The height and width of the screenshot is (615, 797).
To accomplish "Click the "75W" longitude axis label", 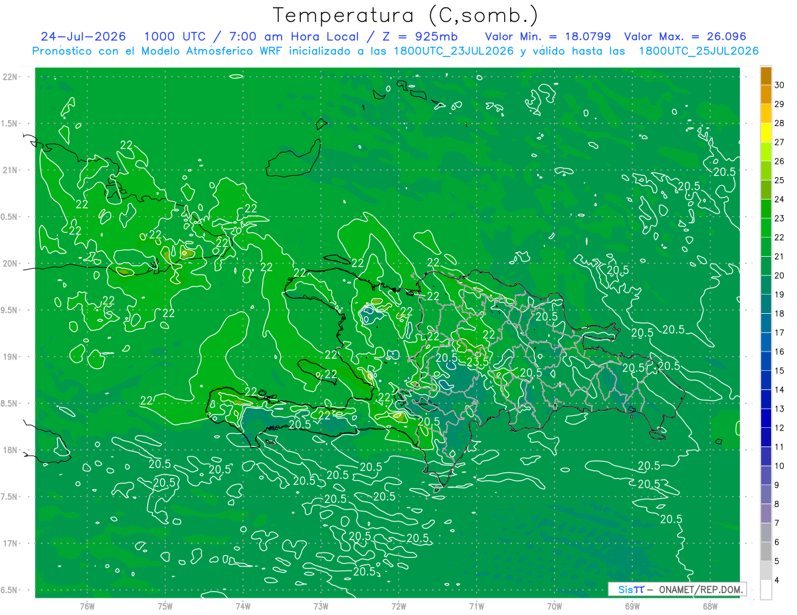I will pos(165,605).
